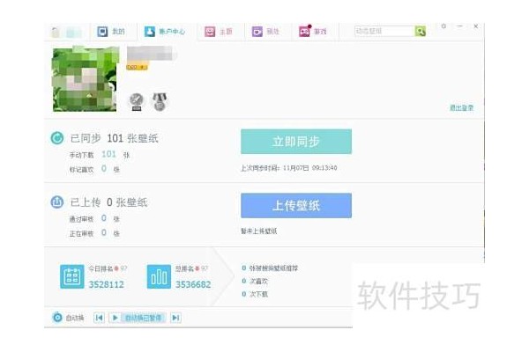This screenshot has width=529, height=352.
Task: Click the total ranking number 3536682
Action: coord(193,284)
